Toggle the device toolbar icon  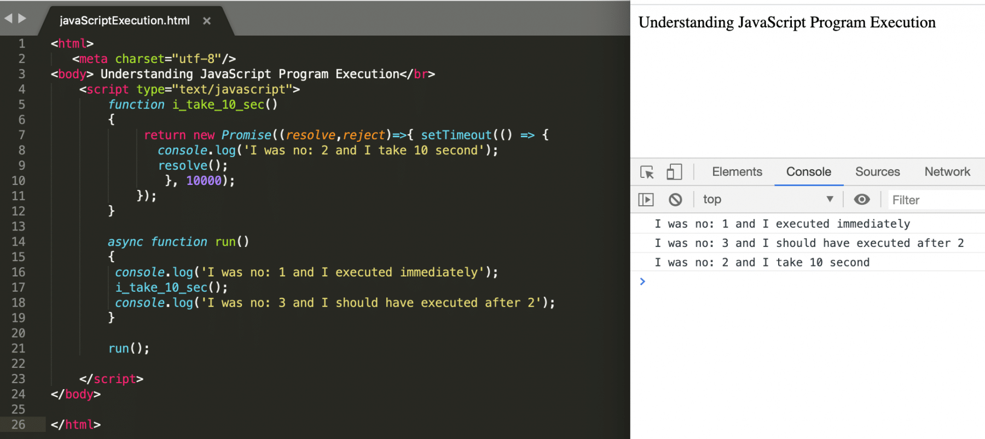tap(674, 172)
